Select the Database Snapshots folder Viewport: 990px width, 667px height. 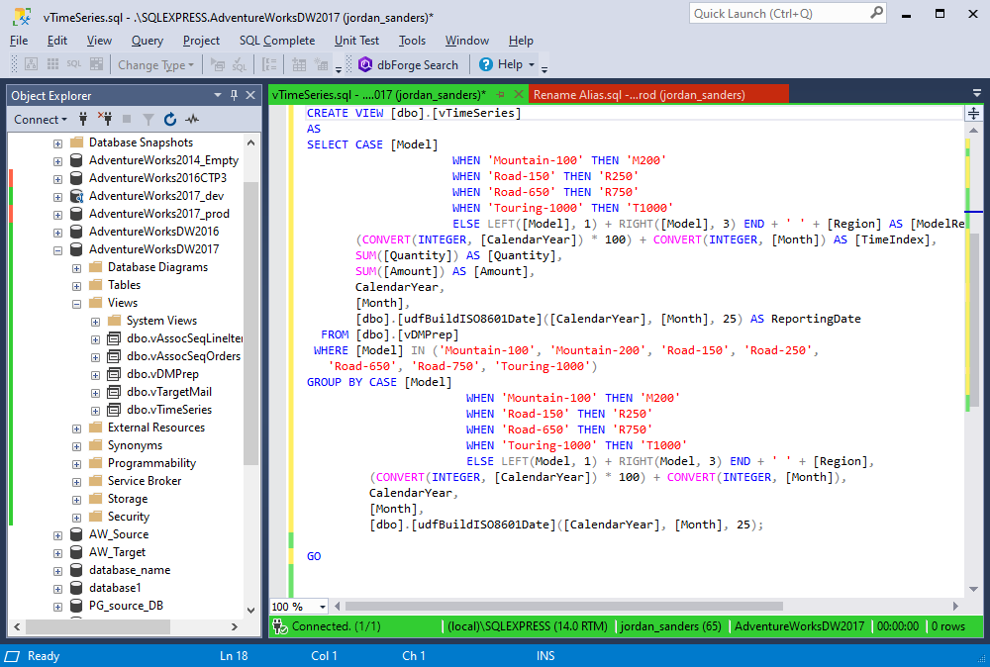(x=141, y=143)
